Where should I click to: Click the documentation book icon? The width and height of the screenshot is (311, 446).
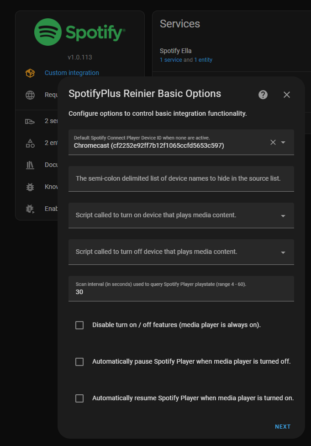point(30,165)
